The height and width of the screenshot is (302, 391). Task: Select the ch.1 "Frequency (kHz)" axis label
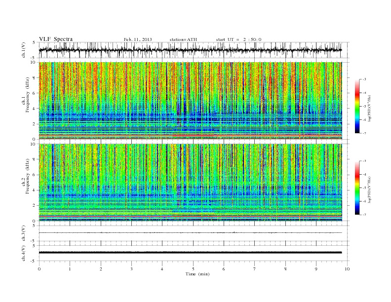point(28,95)
